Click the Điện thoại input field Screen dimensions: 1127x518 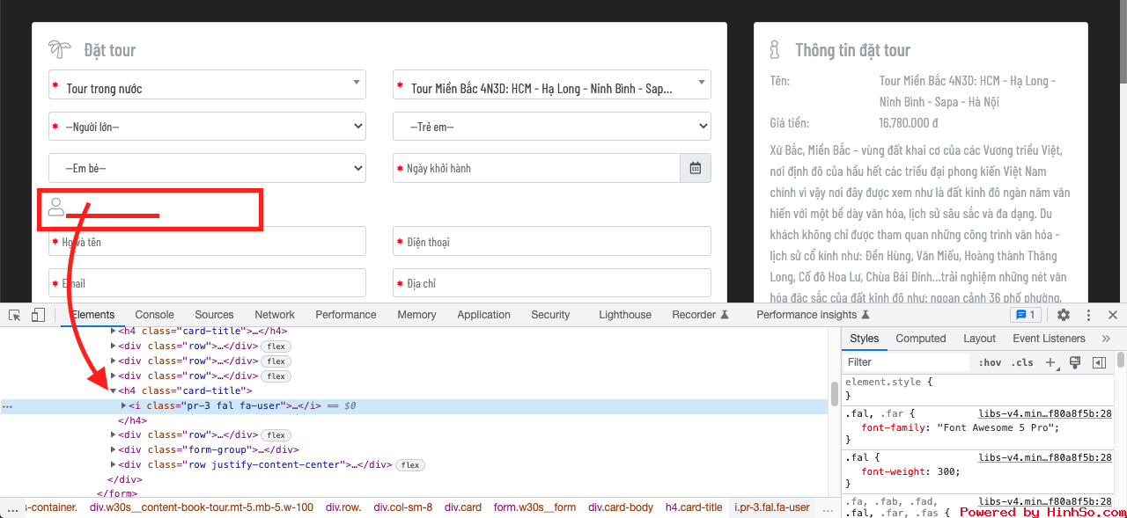(x=551, y=242)
